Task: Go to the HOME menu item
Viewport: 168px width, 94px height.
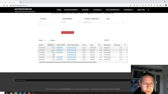Action: tap(59, 10)
